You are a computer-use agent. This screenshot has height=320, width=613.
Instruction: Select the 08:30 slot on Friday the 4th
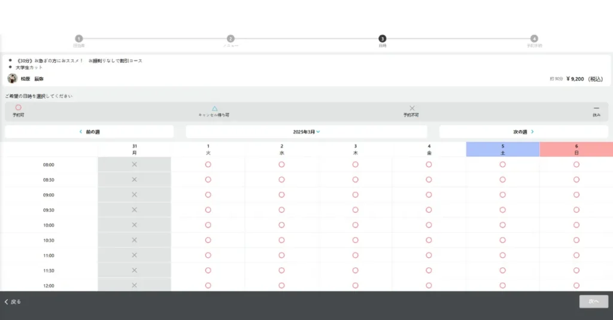pos(429,179)
